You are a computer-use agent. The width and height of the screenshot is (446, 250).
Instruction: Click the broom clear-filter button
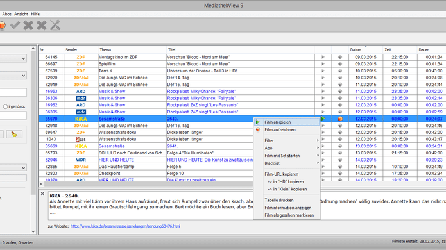(x=14, y=135)
